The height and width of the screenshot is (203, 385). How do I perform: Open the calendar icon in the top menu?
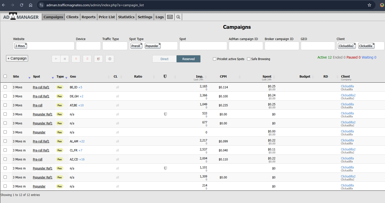coord(170,17)
